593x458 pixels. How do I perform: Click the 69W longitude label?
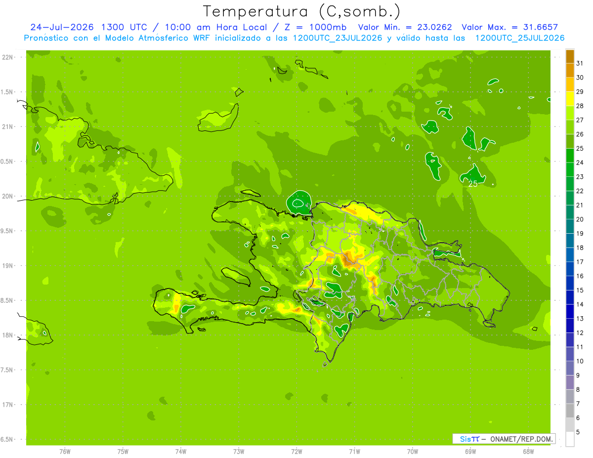pyautogui.click(x=470, y=452)
